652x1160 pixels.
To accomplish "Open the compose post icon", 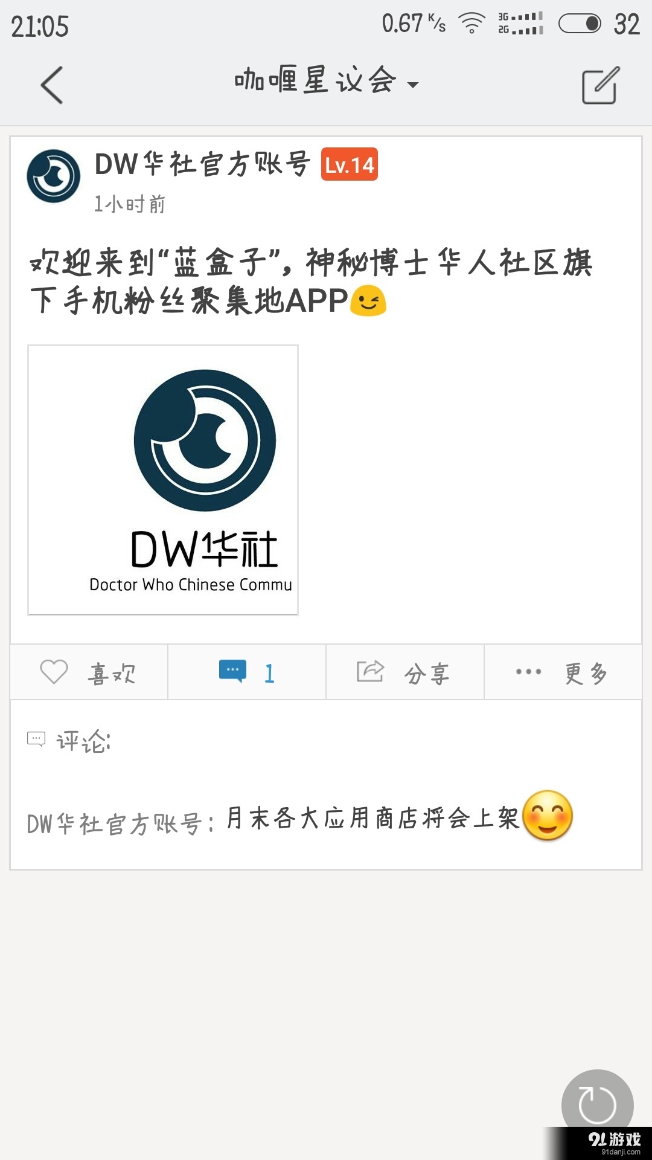I will (601, 85).
